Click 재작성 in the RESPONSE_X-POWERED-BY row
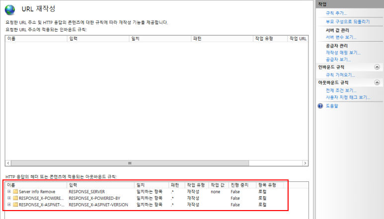This screenshot has height=219, width=384. click(193, 198)
